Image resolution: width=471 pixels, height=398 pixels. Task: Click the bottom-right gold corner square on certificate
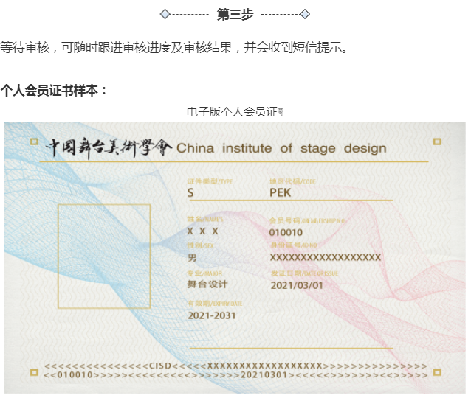tap(437, 371)
